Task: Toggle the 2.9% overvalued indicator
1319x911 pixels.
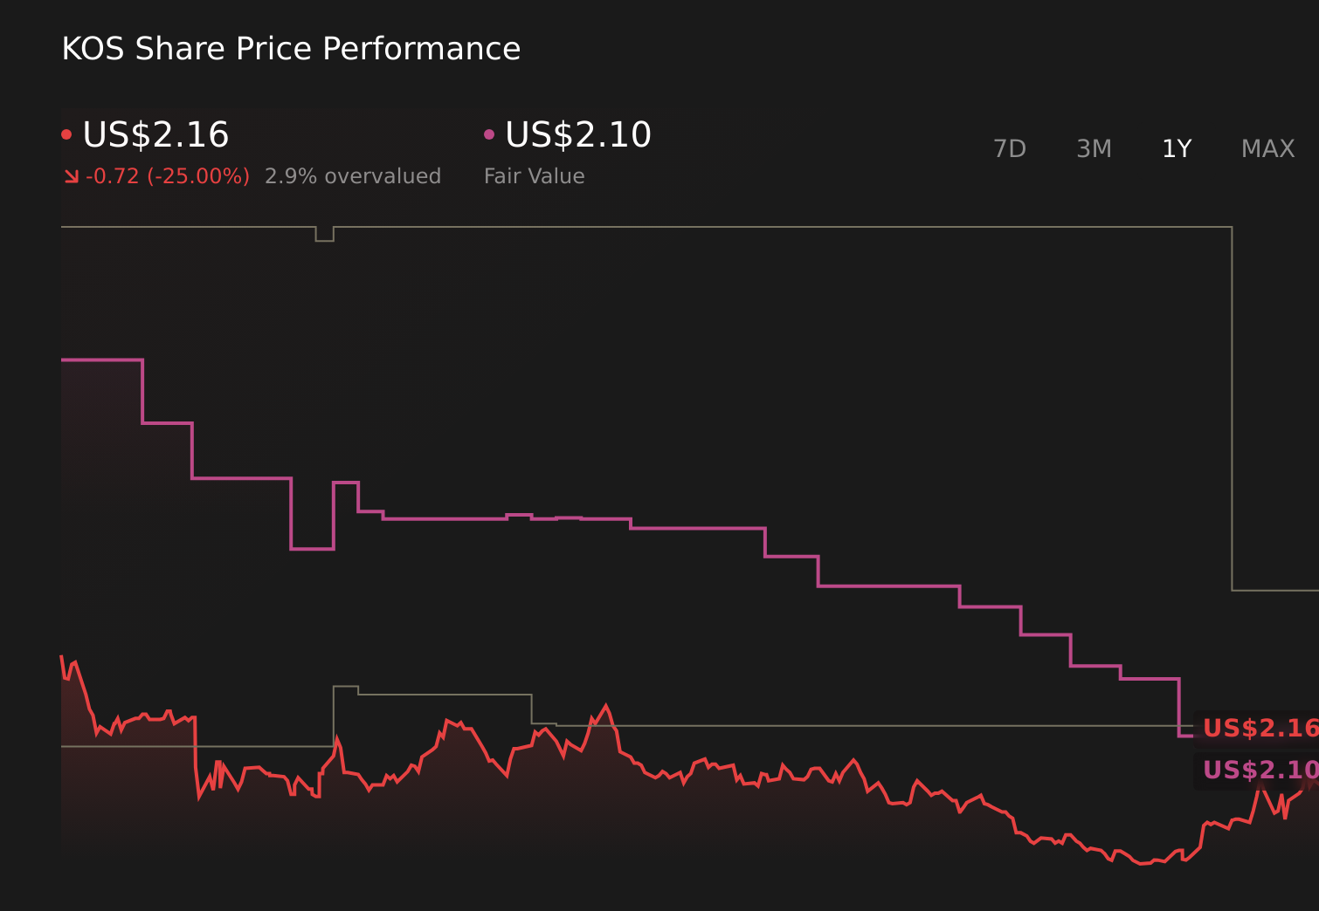Action: [x=354, y=175]
